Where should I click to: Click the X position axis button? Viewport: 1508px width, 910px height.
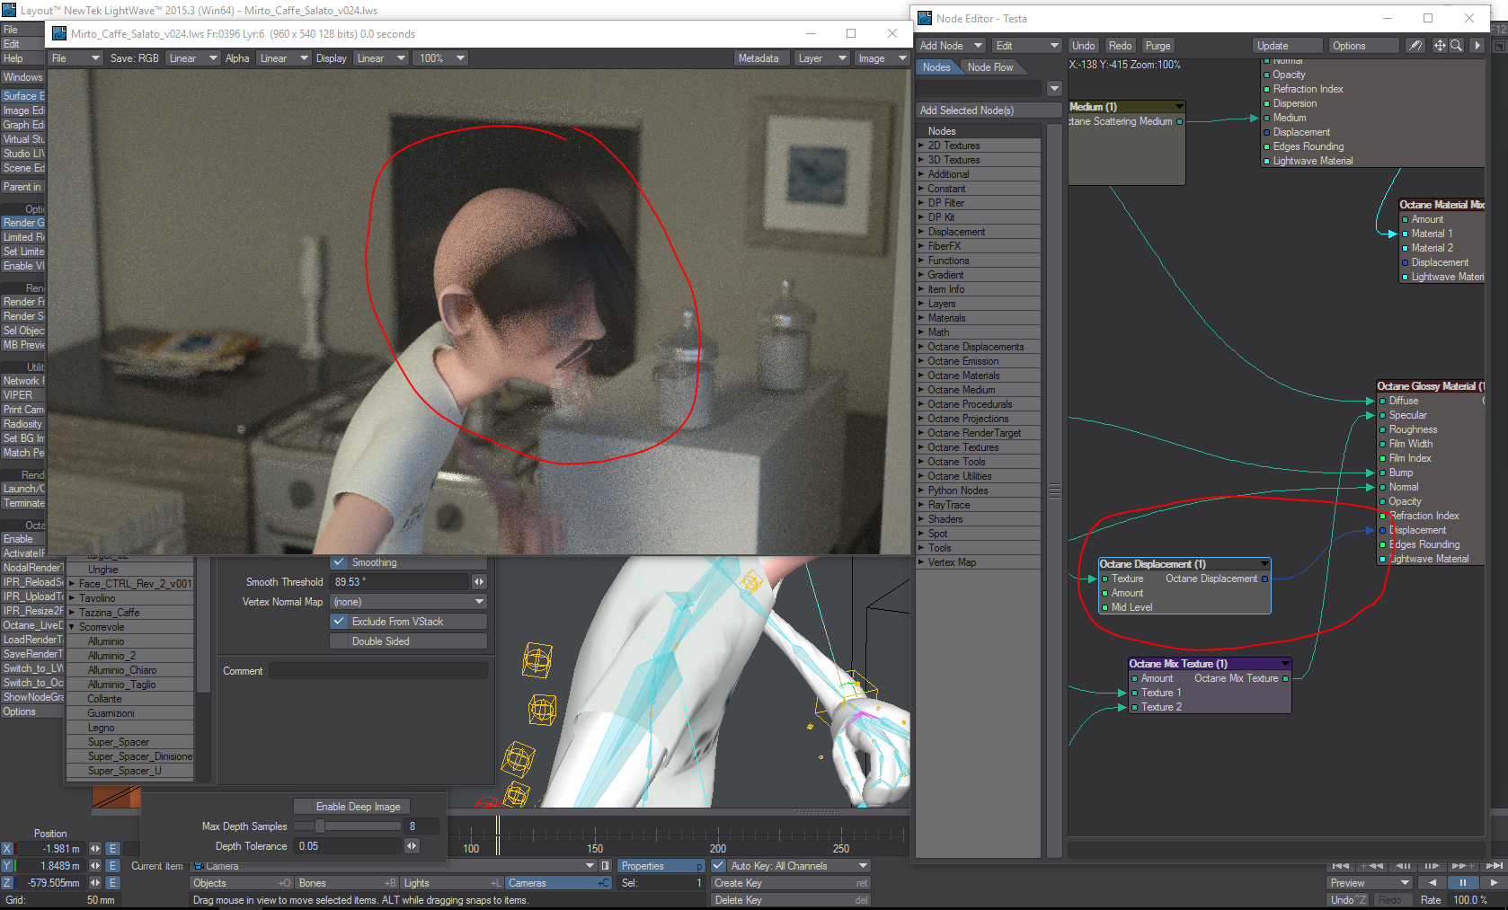(x=7, y=849)
